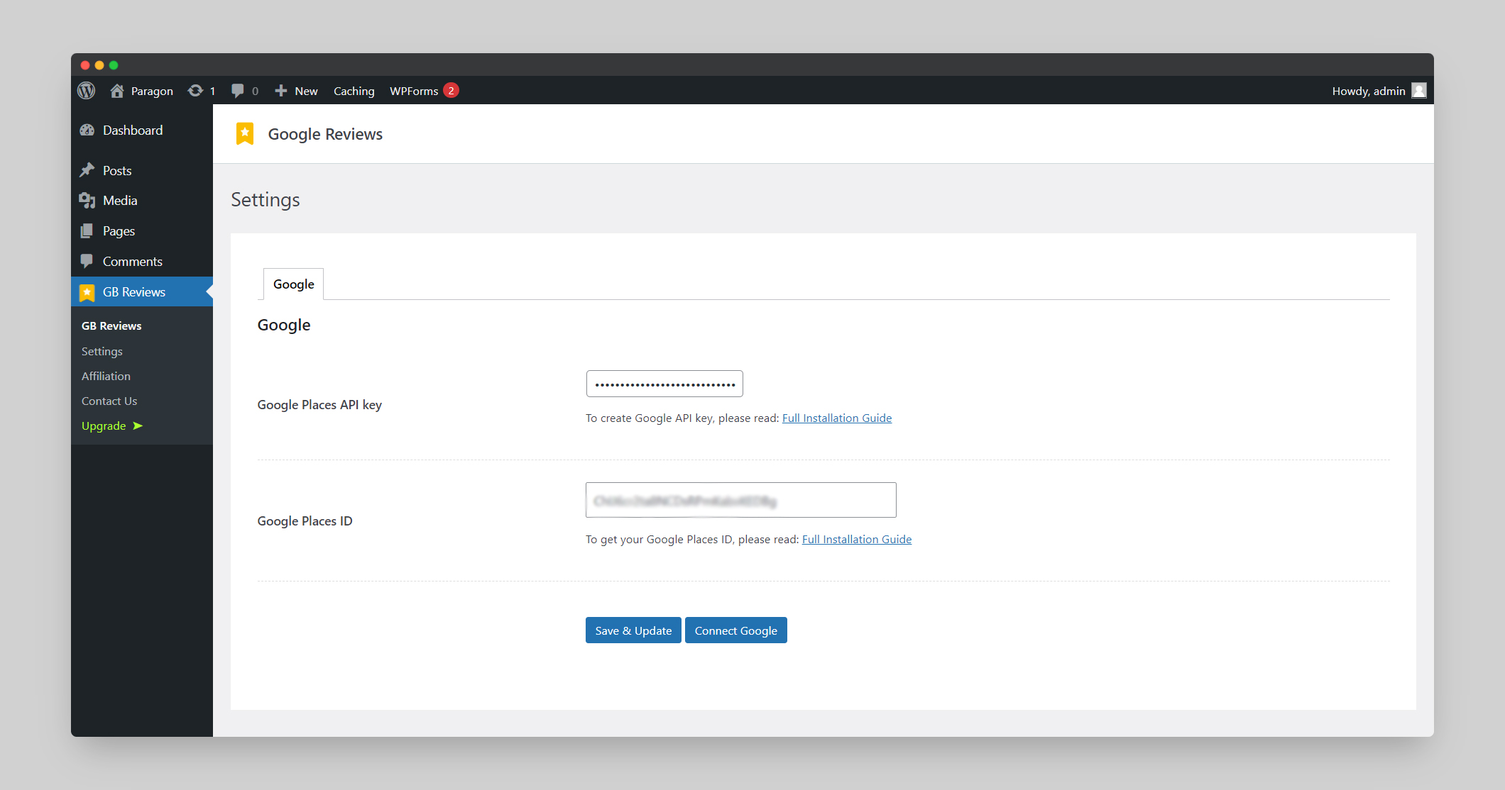Open Howdy, admin account menu

(1369, 91)
